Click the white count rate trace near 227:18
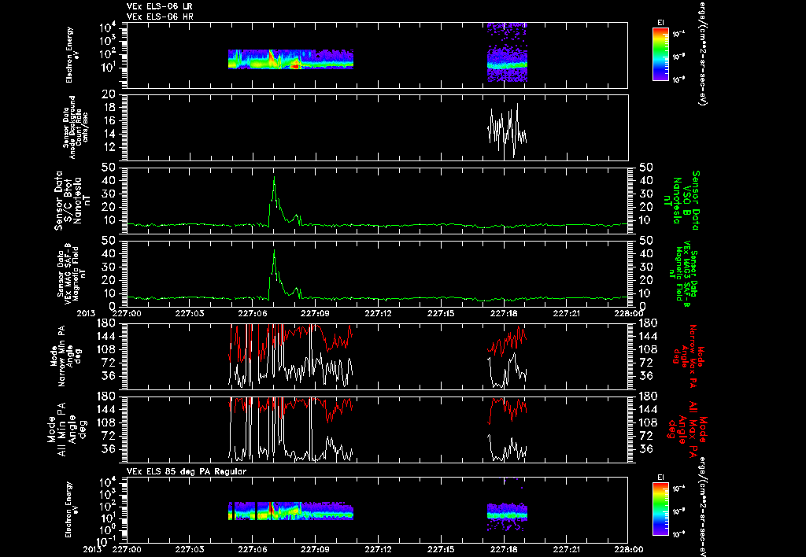The height and width of the screenshot is (557, 806). point(507,130)
